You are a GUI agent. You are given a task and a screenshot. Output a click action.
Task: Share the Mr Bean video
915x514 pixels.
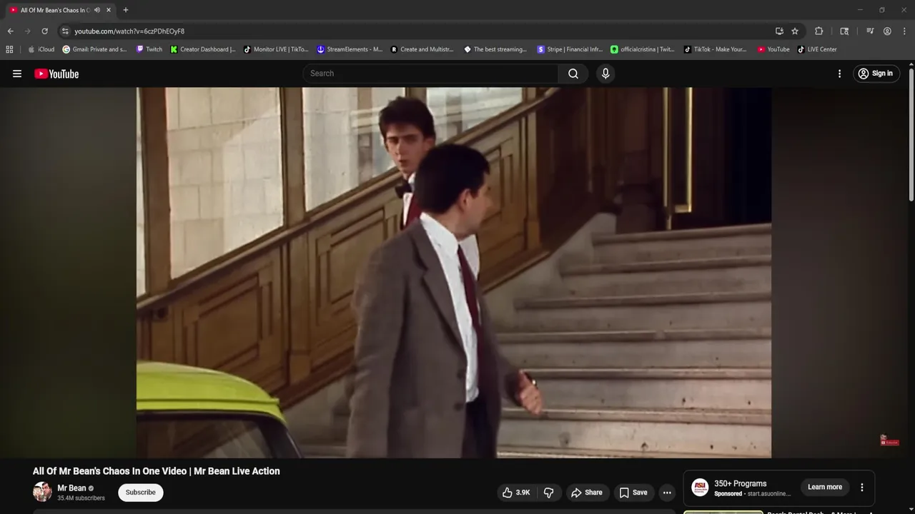coord(586,493)
